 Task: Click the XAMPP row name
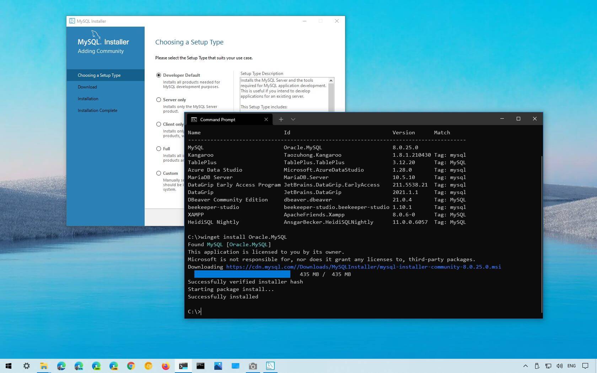pos(196,215)
